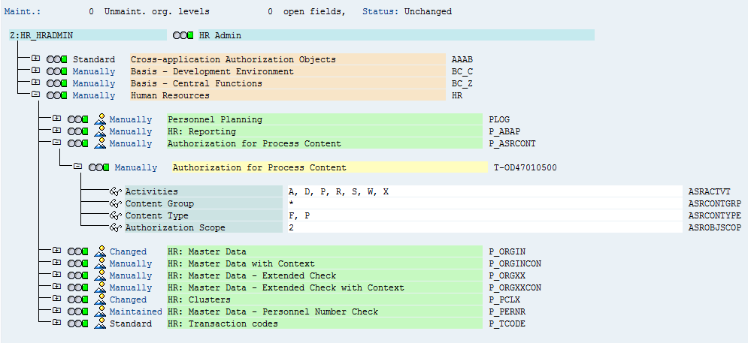Click the Status: Unchanged indicator
Viewport: 748px width, 343px height.
(407, 11)
